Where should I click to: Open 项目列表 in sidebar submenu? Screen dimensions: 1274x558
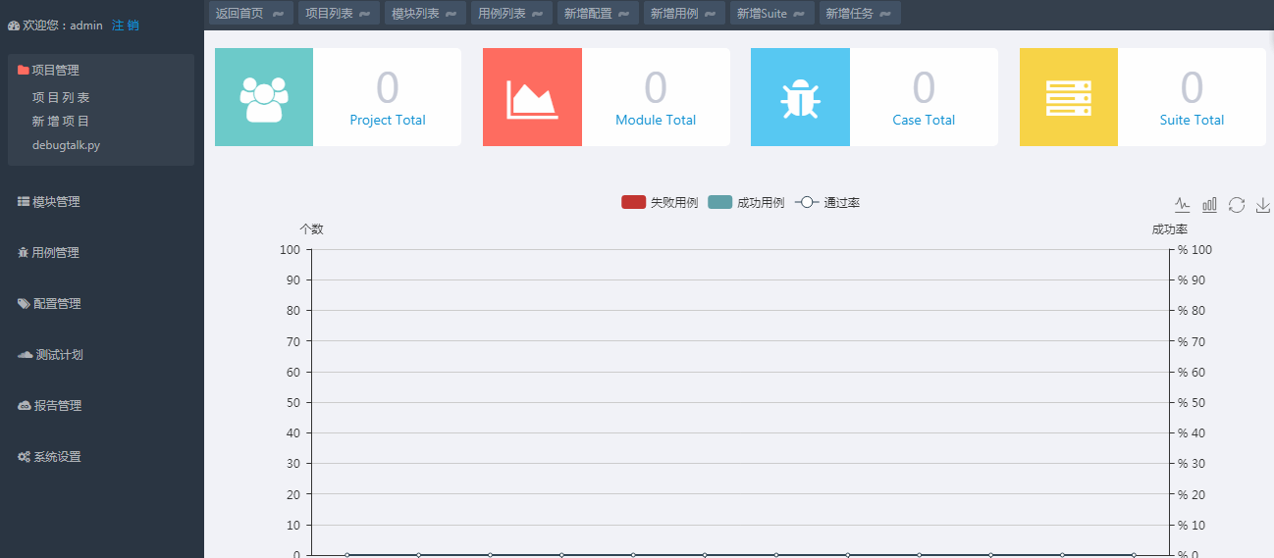click(x=61, y=98)
